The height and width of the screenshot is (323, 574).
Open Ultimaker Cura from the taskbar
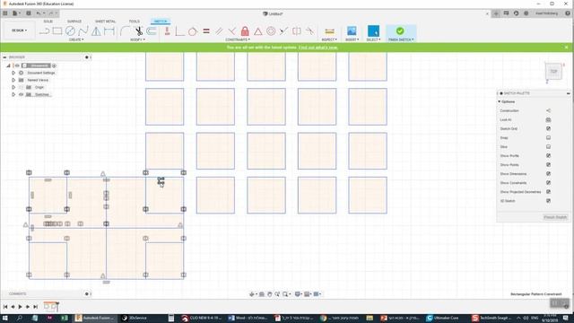443,318
